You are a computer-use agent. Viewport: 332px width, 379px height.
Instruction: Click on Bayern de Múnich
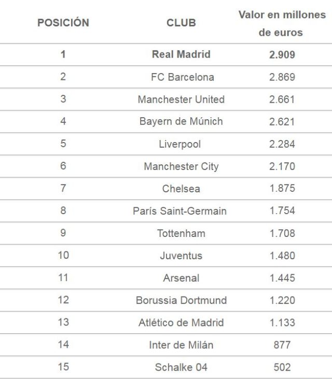click(x=181, y=122)
